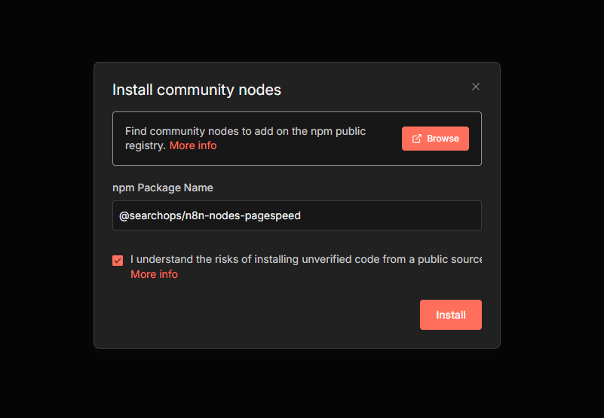Click the Install community nodes heading
The width and height of the screenshot is (604, 418).
pyautogui.click(x=196, y=90)
